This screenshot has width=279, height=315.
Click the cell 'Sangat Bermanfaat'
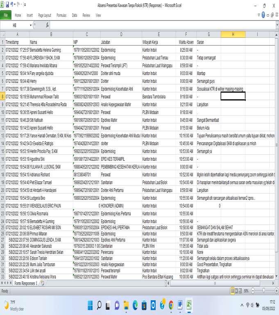click(209, 120)
